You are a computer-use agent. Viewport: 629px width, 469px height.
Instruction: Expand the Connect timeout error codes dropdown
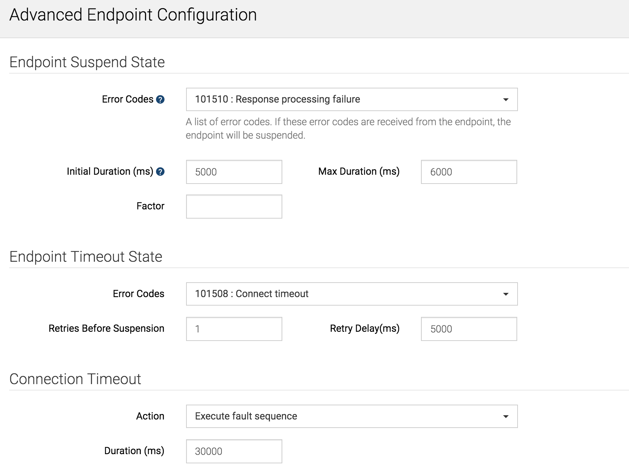352,294
